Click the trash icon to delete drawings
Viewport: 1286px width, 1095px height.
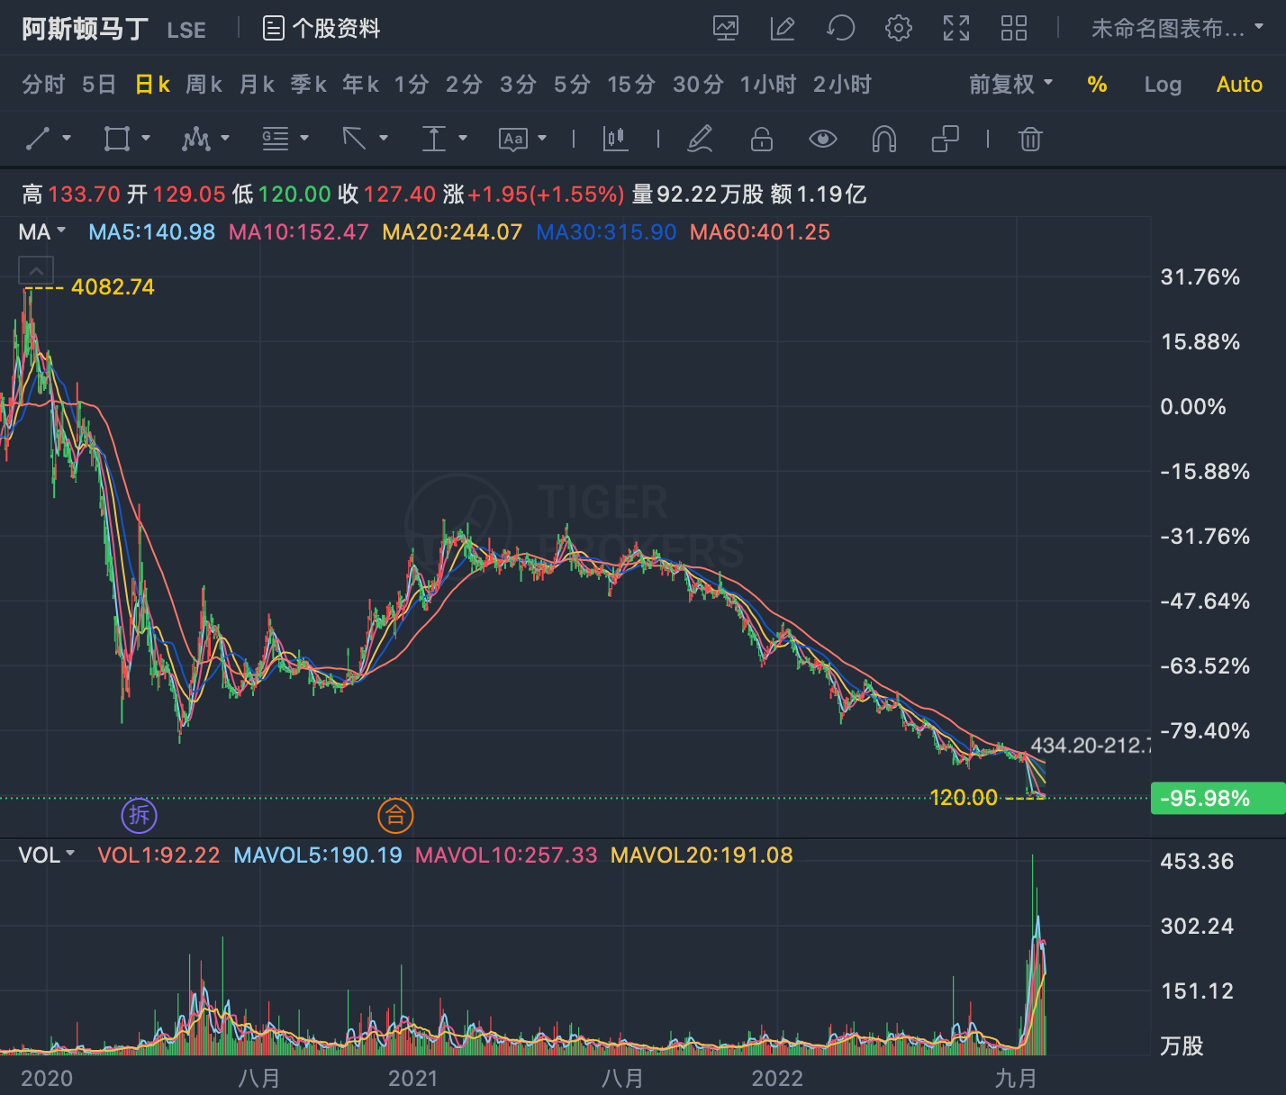click(x=1030, y=139)
